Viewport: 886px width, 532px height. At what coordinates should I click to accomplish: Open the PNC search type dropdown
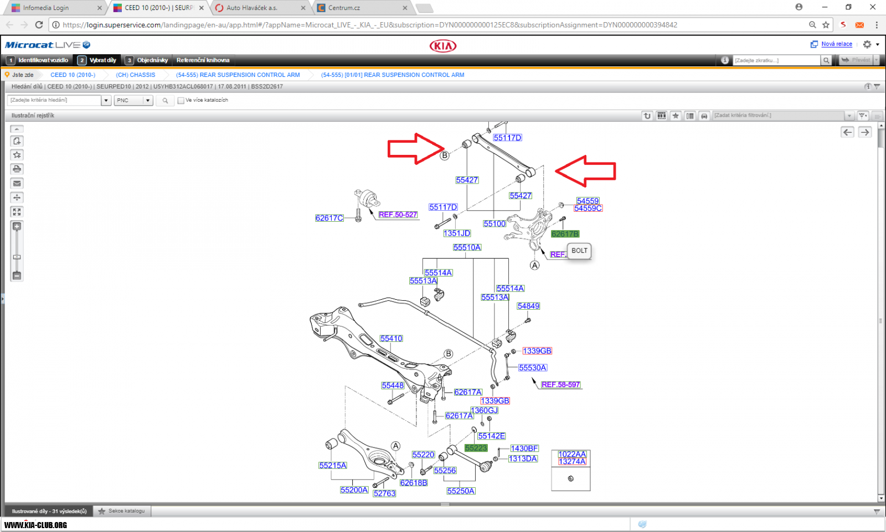click(147, 101)
